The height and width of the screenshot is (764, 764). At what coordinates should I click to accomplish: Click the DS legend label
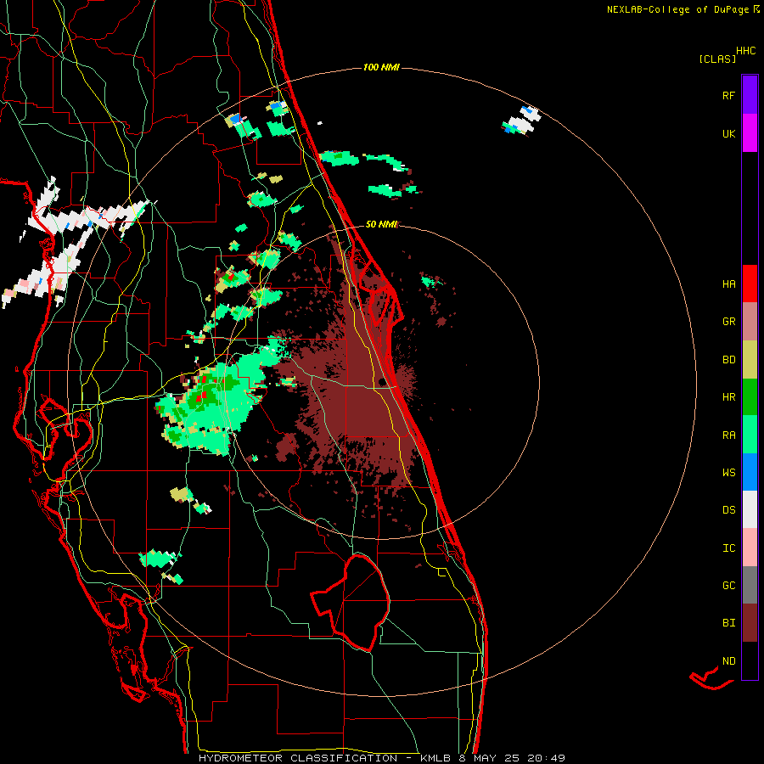pyautogui.click(x=729, y=510)
